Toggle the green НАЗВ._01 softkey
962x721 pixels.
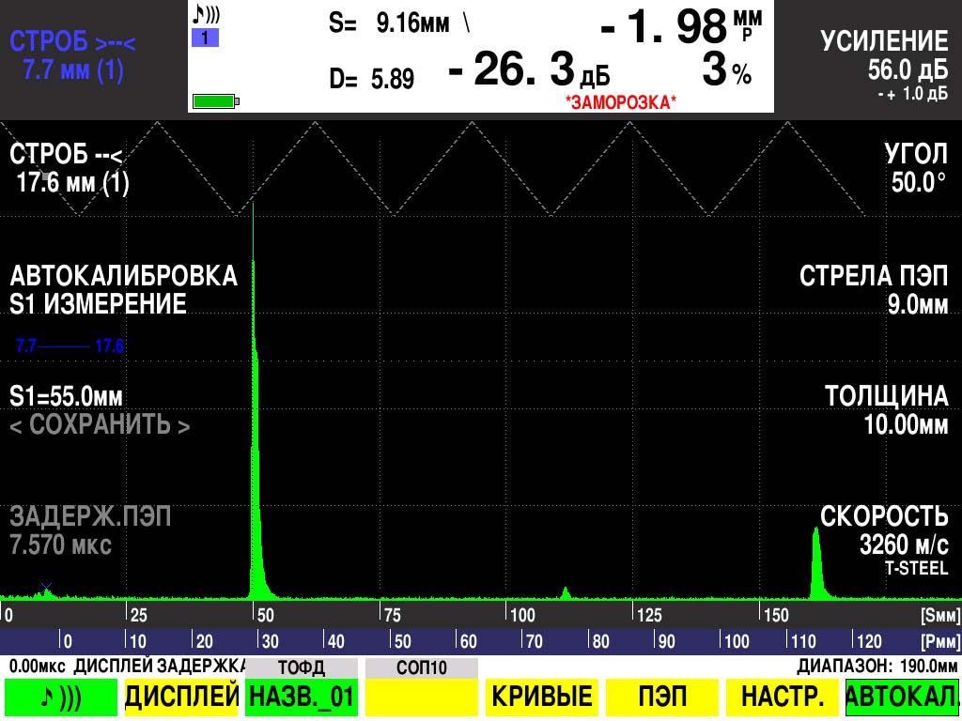301,697
